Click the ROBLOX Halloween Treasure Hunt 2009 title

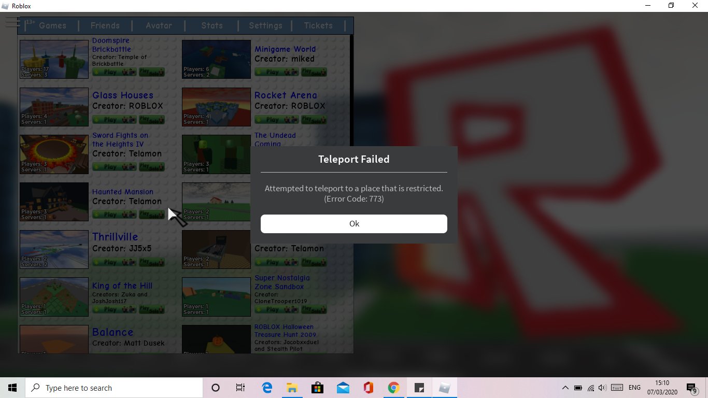tap(285, 331)
